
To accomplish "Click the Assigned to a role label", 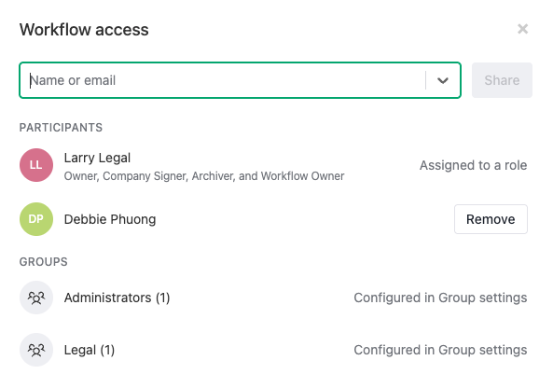I will tap(474, 165).
